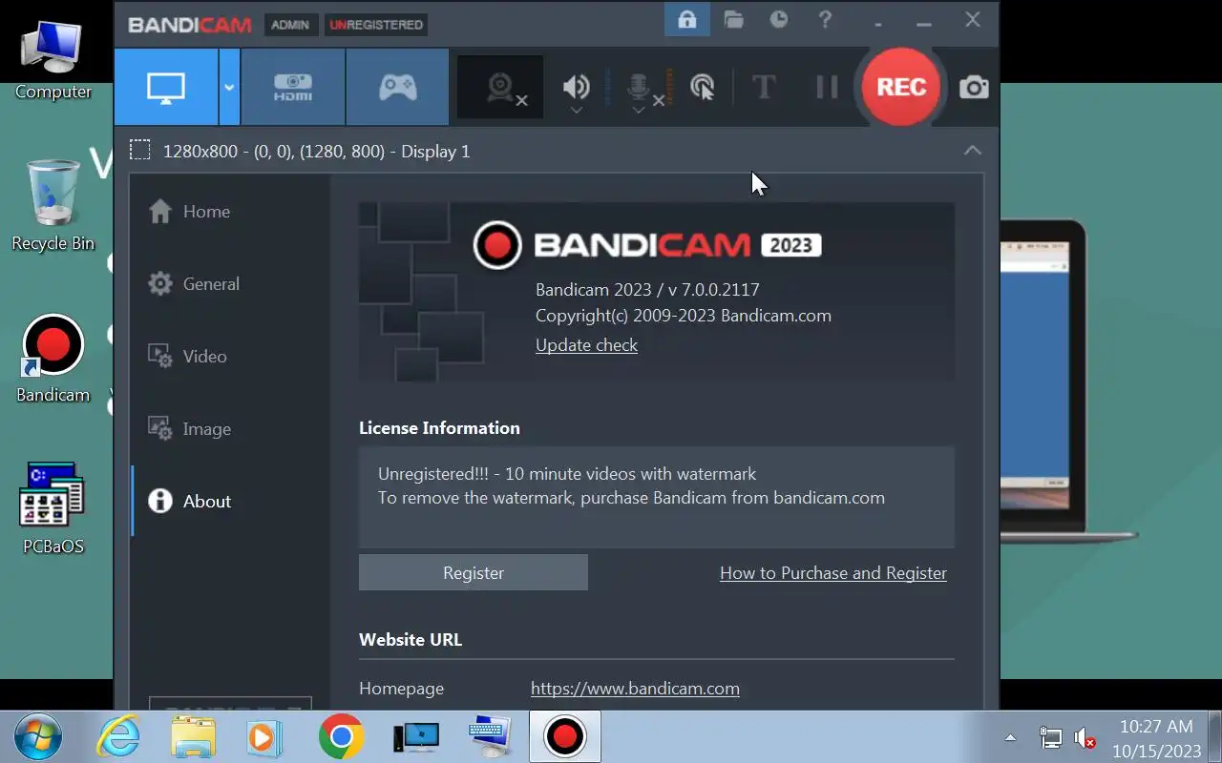
Task: Click the speaker sound icon
Action: click(x=576, y=88)
